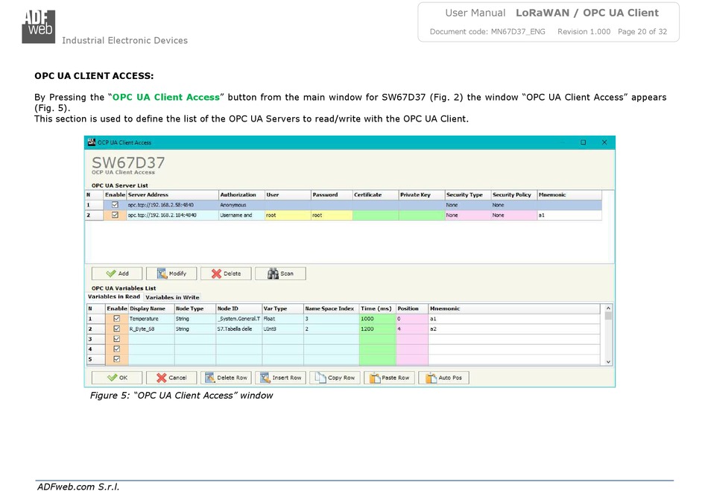Toggle Enable checkbox in variables row 3
This screenshot has width=708, height=491.
[x=116, y=339]
